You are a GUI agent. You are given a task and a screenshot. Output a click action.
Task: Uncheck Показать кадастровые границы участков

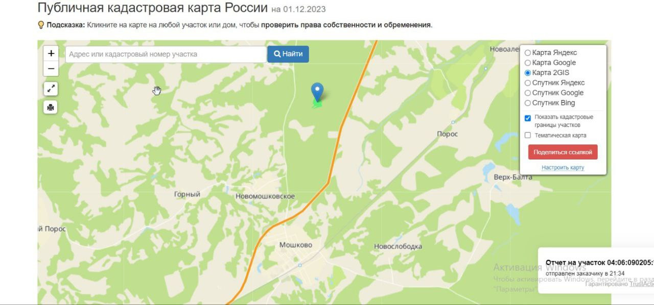pos(528,118)
